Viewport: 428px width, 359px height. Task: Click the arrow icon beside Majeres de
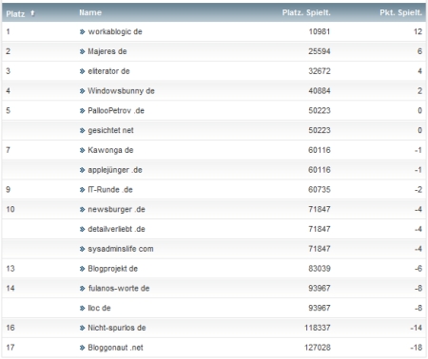(83, 51)
